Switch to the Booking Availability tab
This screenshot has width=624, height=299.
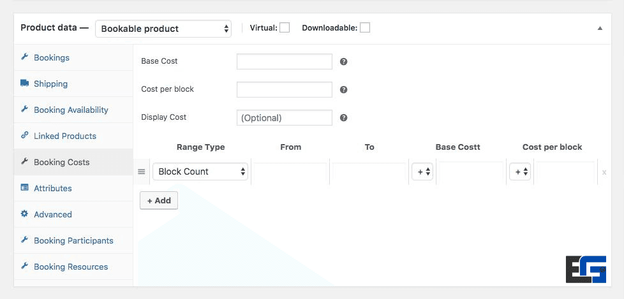point(71,110)
